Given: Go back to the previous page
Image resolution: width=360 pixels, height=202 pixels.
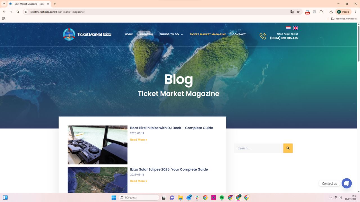Looking at the screenshot, I should click(4, 12).
